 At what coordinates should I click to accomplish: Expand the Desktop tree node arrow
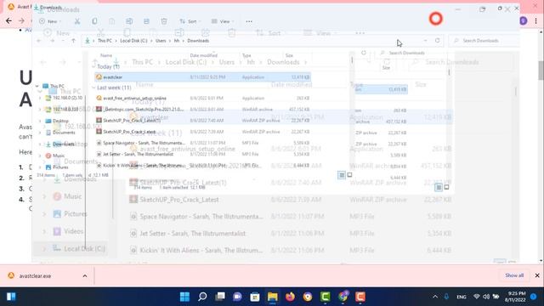click(x=40, y=121)
